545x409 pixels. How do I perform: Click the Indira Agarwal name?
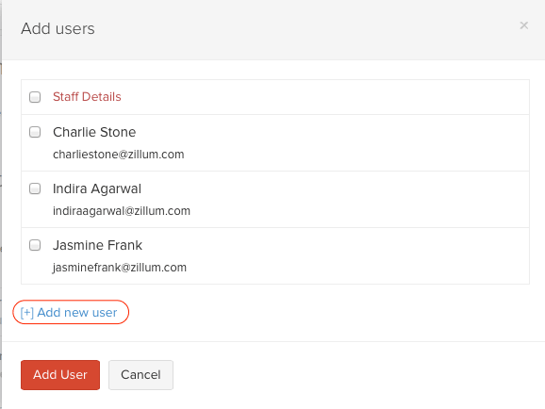(x=97, y=189)
